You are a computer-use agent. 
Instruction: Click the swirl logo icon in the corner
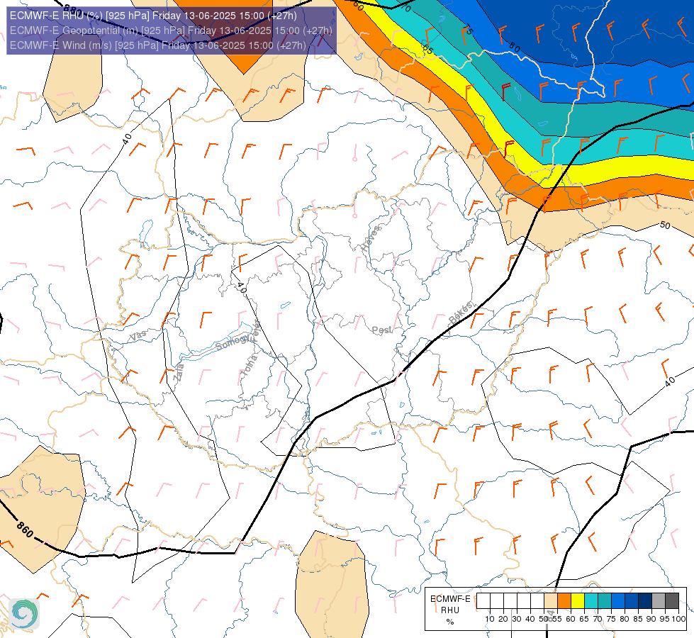[x=24, y=613]
